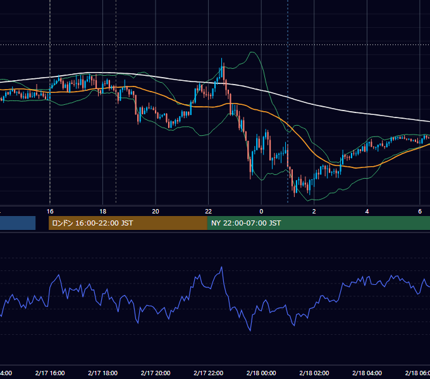Click the blue session bar before the London session
Viewport: 430px width, 379px height.
tap(18, 223)
